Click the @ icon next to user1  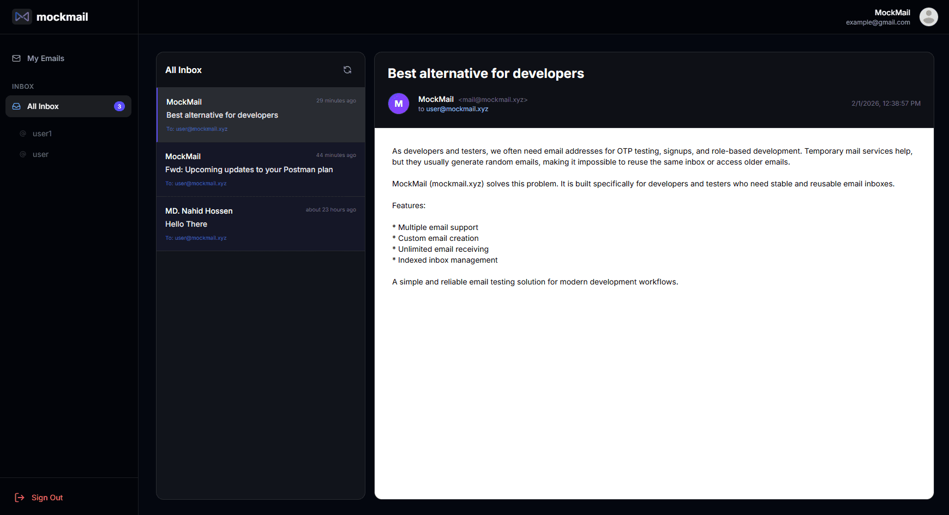(x=22, y=133)
